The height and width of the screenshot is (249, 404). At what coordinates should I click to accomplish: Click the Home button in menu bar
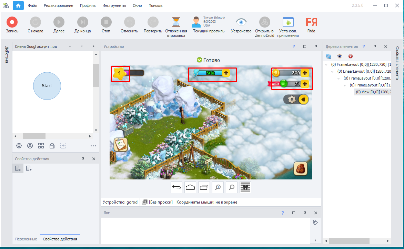(18, 6)
